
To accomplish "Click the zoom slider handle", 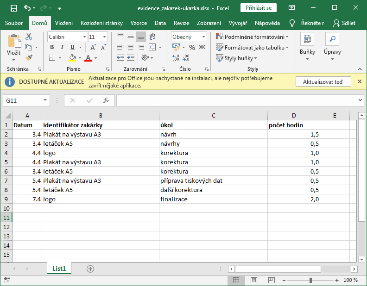I will (x=310, y=280).
